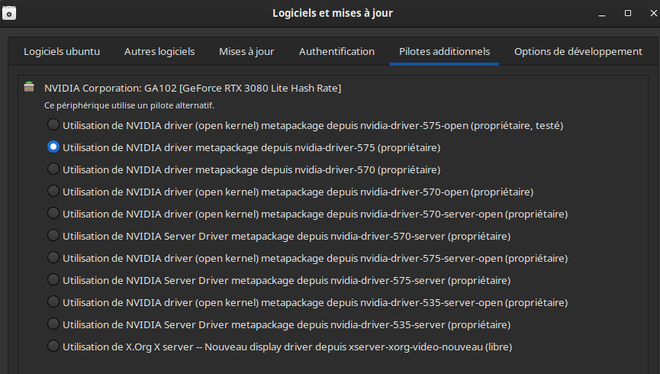Viewport: 660px width, 374px height.
Task: Choose the xserver-xorg-video-nouveau (libre) driver
Action: [53, 347]
